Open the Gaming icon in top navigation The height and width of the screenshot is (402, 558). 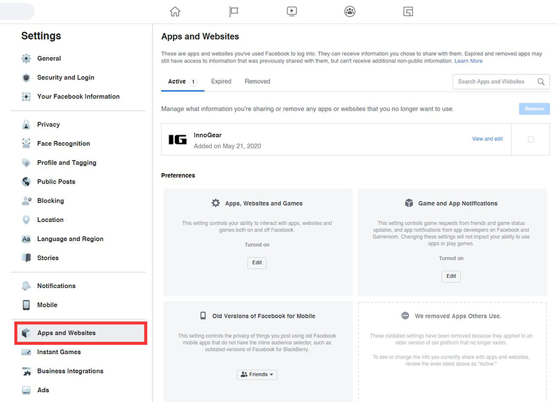click(x=408, y=11)
